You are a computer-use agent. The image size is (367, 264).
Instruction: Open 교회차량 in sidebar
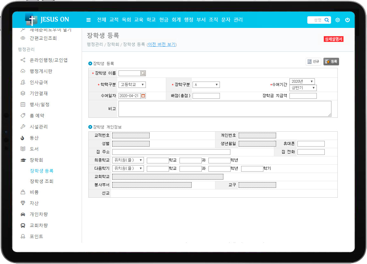[x=38, y=225]
